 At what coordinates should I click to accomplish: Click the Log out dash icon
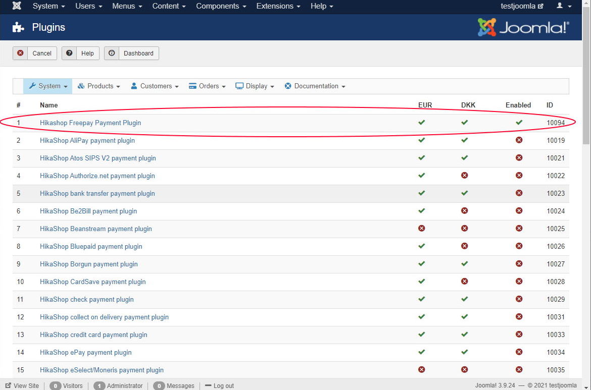click(208, 385)
